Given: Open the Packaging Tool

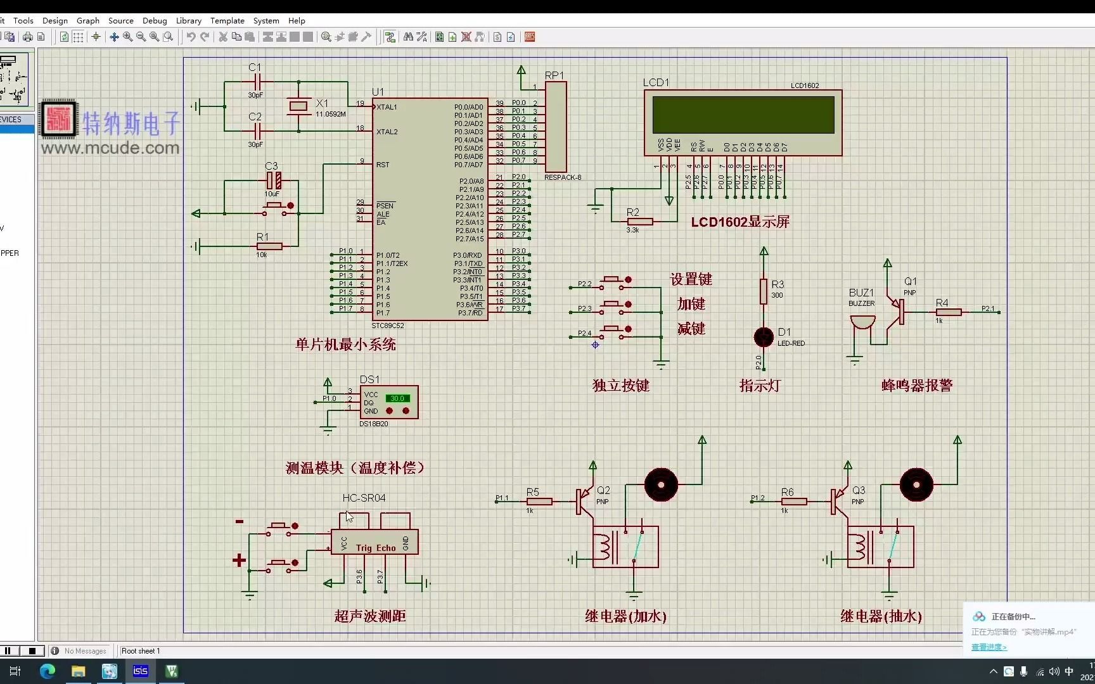Looking at the screenshot, I should 353,37.
